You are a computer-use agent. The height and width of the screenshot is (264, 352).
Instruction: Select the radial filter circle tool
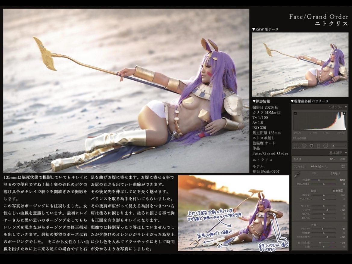[326, 146]
